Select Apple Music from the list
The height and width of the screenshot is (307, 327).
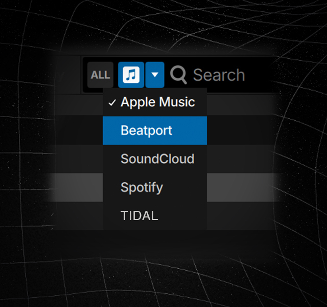[x=155, y=102]
